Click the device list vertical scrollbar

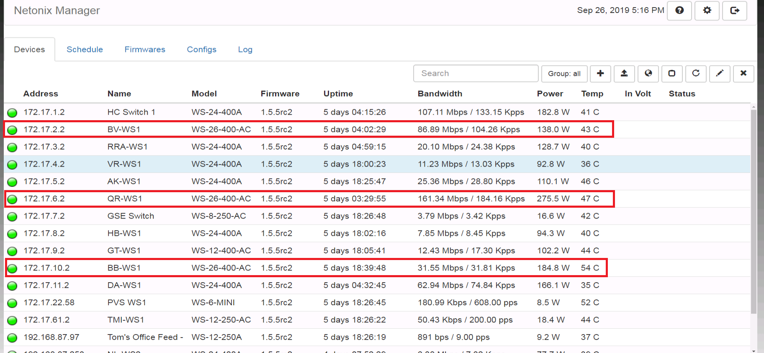point(754,209)
